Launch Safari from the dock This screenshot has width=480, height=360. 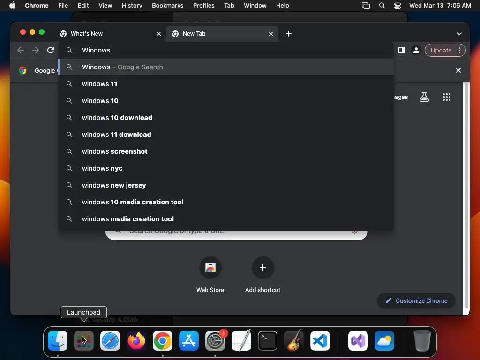click(110, 341)
